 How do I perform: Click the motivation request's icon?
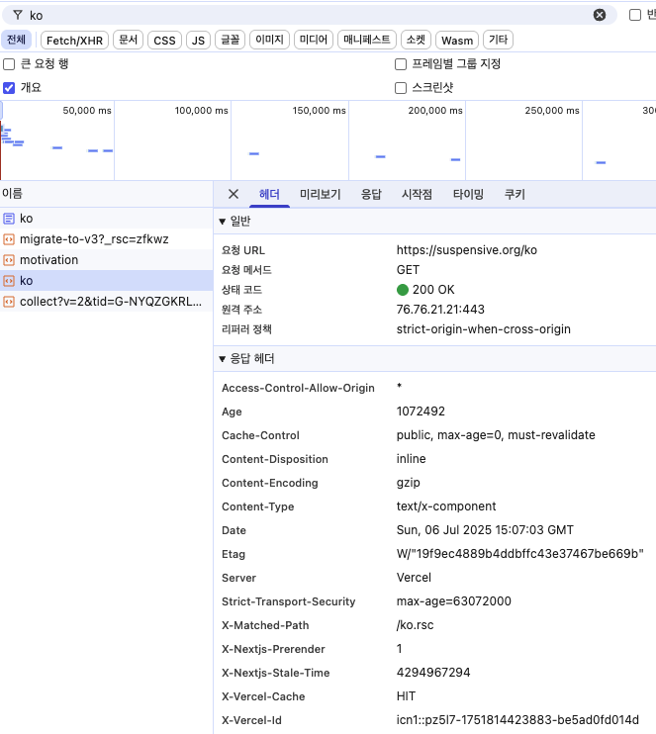click(9, 260)
